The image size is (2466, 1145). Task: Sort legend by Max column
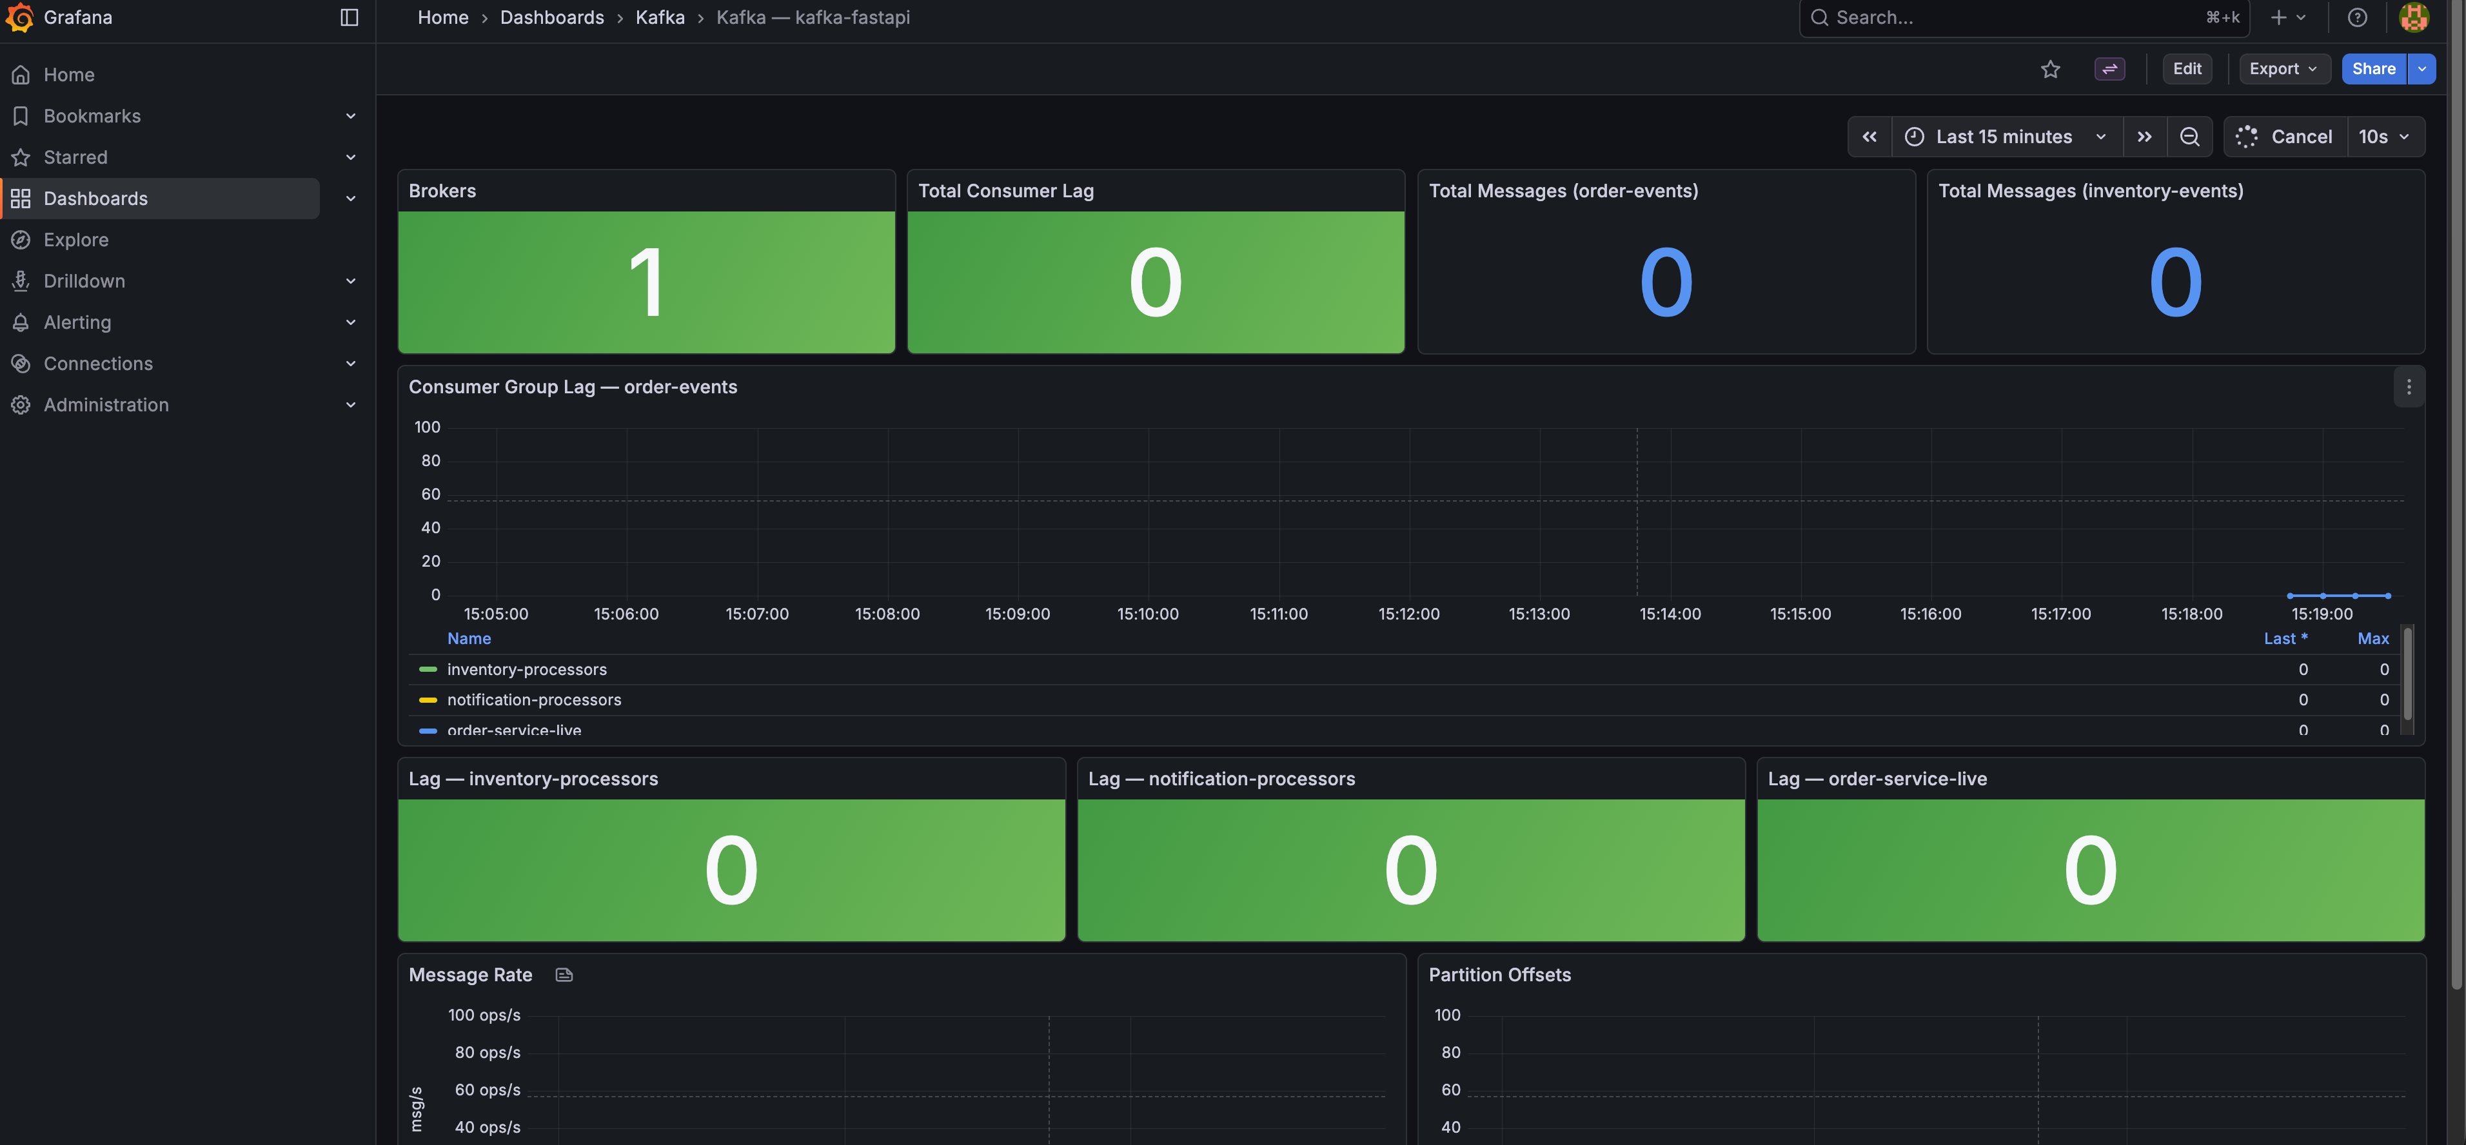pyautogui.click(x=2373, y=638)
